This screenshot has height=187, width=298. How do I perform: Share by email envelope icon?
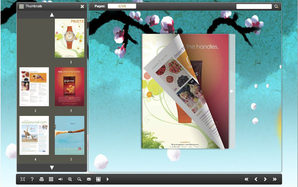(89, 179)
